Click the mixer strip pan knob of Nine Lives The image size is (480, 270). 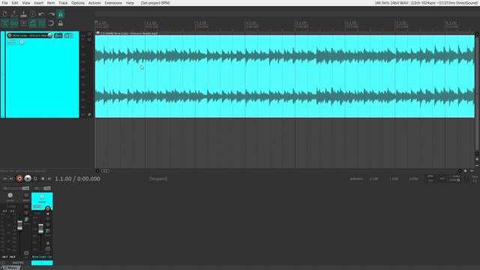click(x=42, y=197)
